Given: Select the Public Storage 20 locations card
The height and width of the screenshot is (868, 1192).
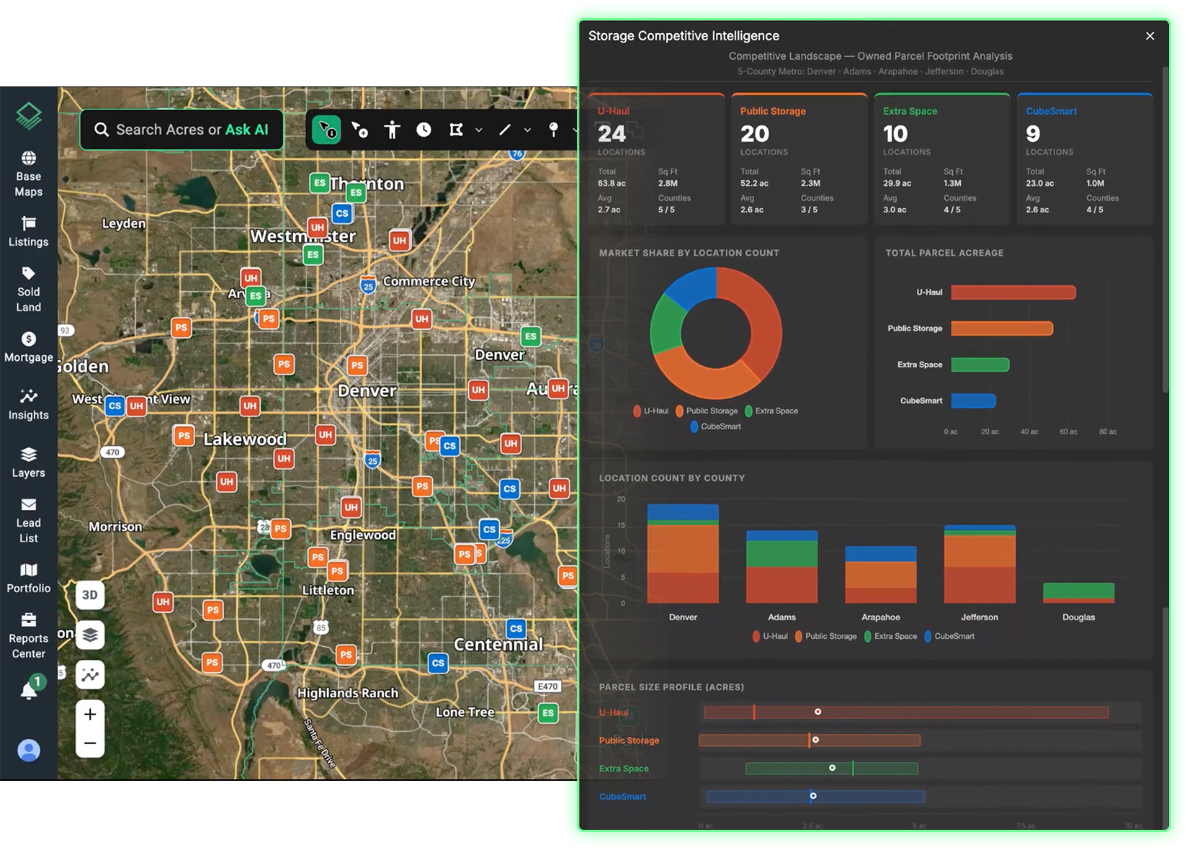Looking at the screenshot, I should pos(799,159).
